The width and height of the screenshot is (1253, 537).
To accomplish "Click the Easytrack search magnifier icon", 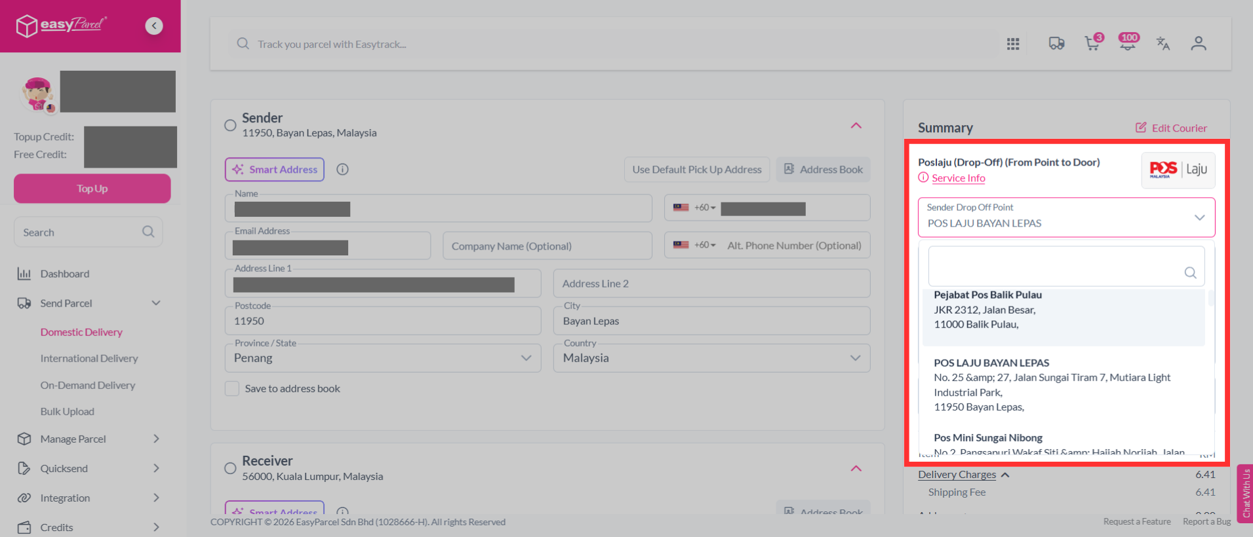I will [243, 44].
